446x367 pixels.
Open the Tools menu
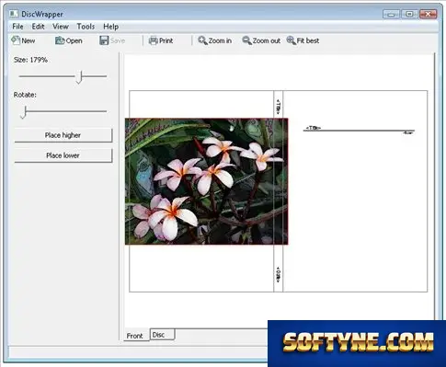tap(86, 27)
